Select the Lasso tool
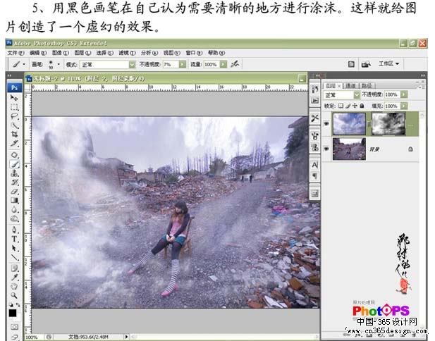 [14, 116]
